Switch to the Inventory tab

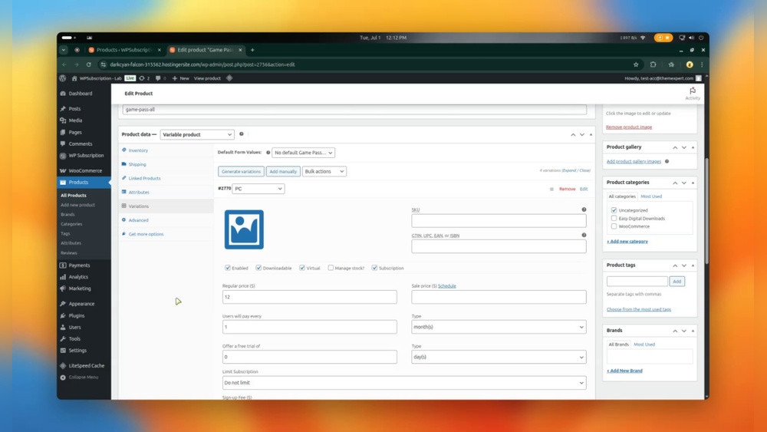pos(138,150)
